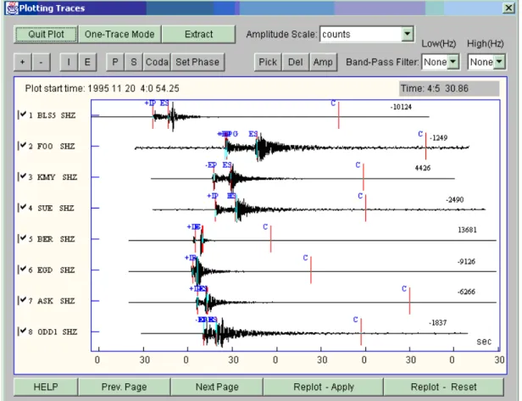Click amplitude value -6266 on ASK trace

click(466, 292)
